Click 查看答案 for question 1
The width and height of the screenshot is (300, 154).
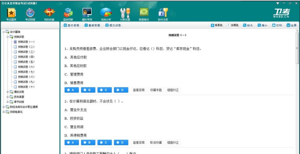click(x=139, y=90)
